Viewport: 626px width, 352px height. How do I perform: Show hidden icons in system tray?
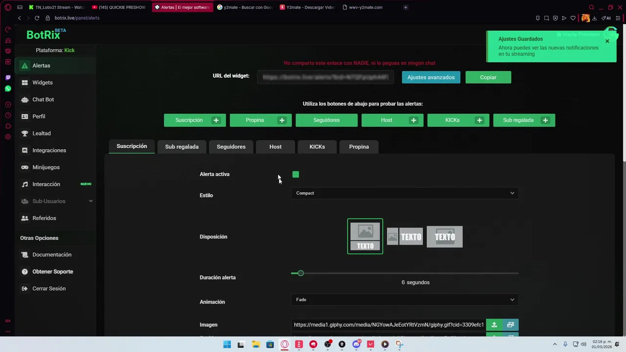[555, 345]
